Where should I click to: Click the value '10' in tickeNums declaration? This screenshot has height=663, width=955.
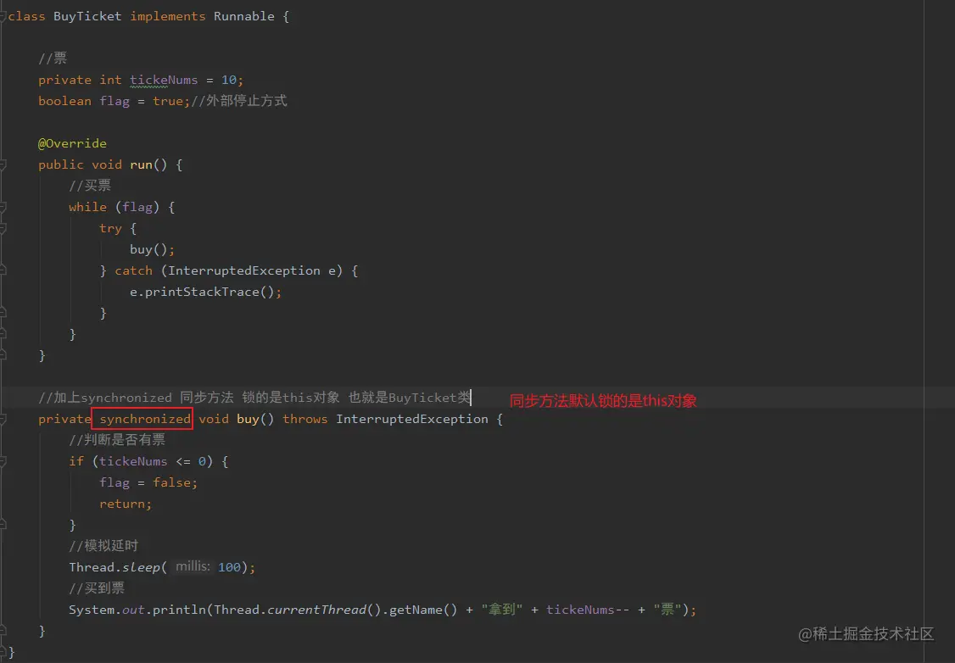[228, 80]
